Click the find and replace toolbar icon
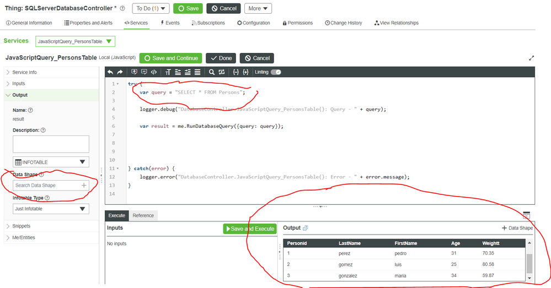The image size is (551, 288). click(221, 72)
